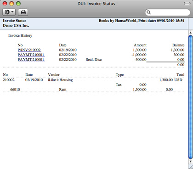The height and width of the screenshot is (169, 193).
Task: Click the 'Settl. Disc' text
Action: (94, 60)
